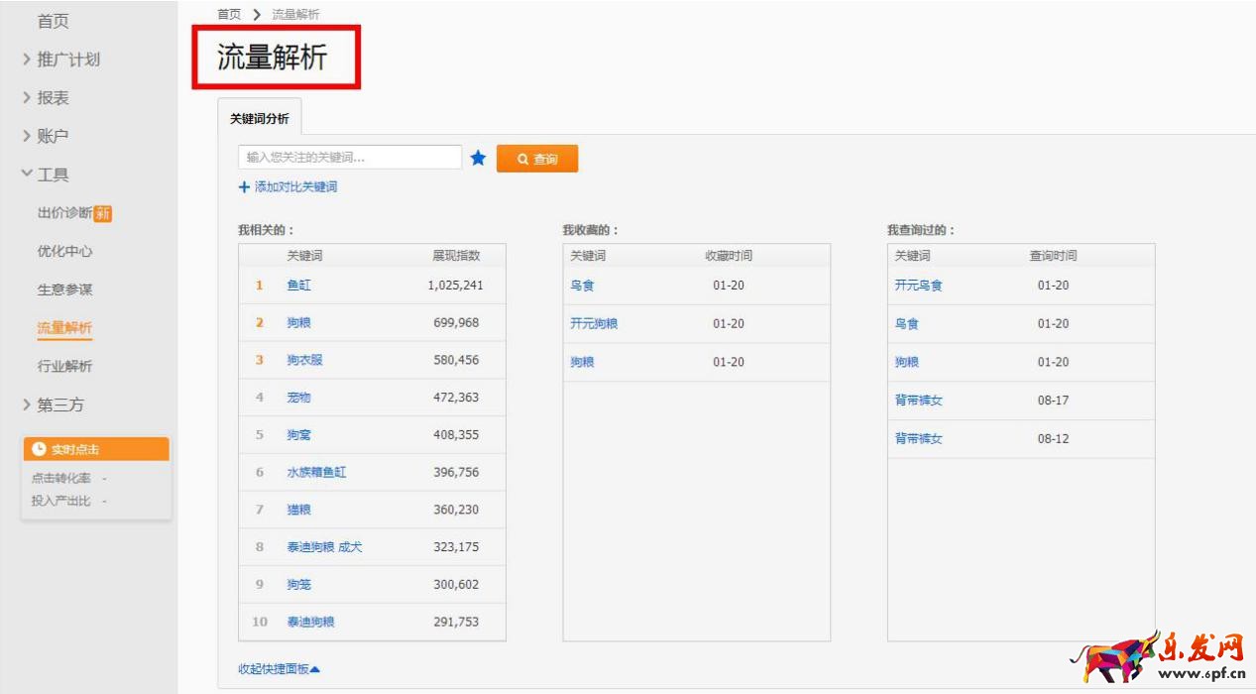The image size is (1256, 694).
Task: Click the keyword search input field
Action: (349, 158)
